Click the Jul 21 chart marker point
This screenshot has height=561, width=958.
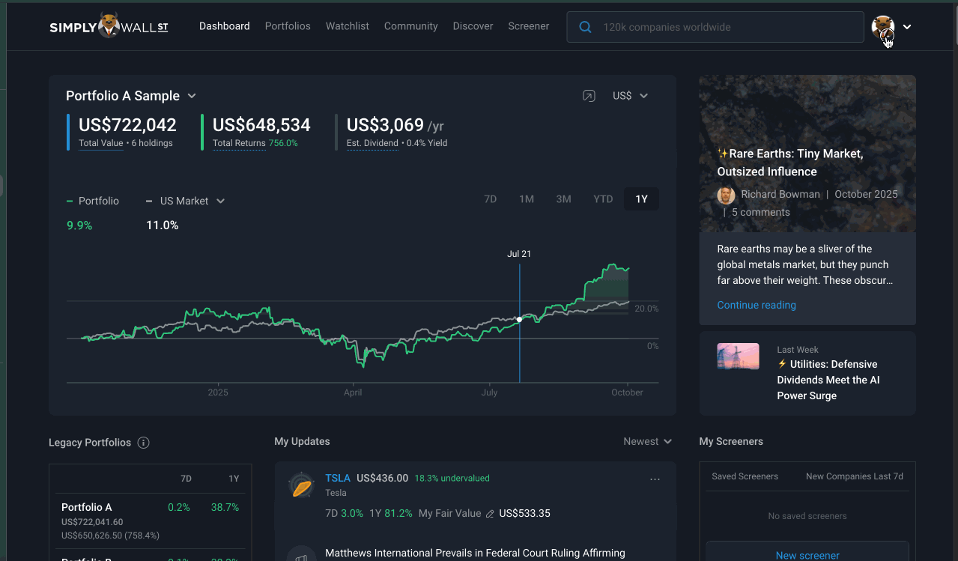pyautogui.click(x=519, y=320)
